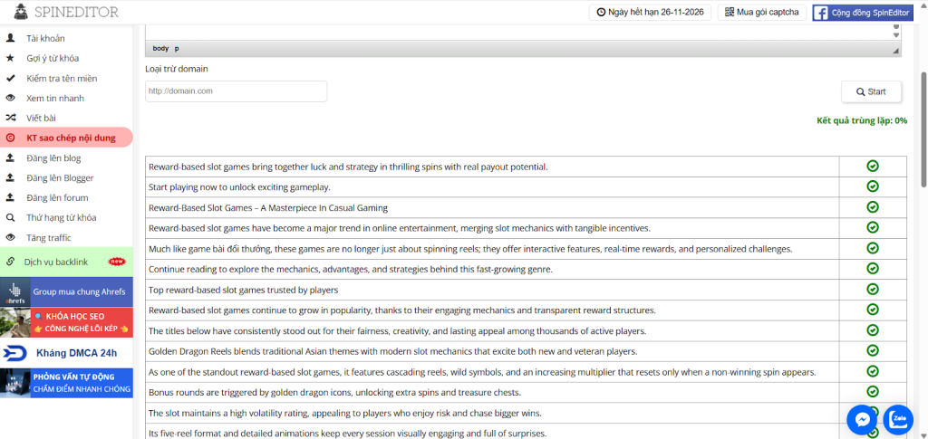Image resolution: width=928 pixels, height=439 pixels.
Task: Click the Facebook icon for Cộng đồng SpinEditor
Action: (x=821, y=13)
